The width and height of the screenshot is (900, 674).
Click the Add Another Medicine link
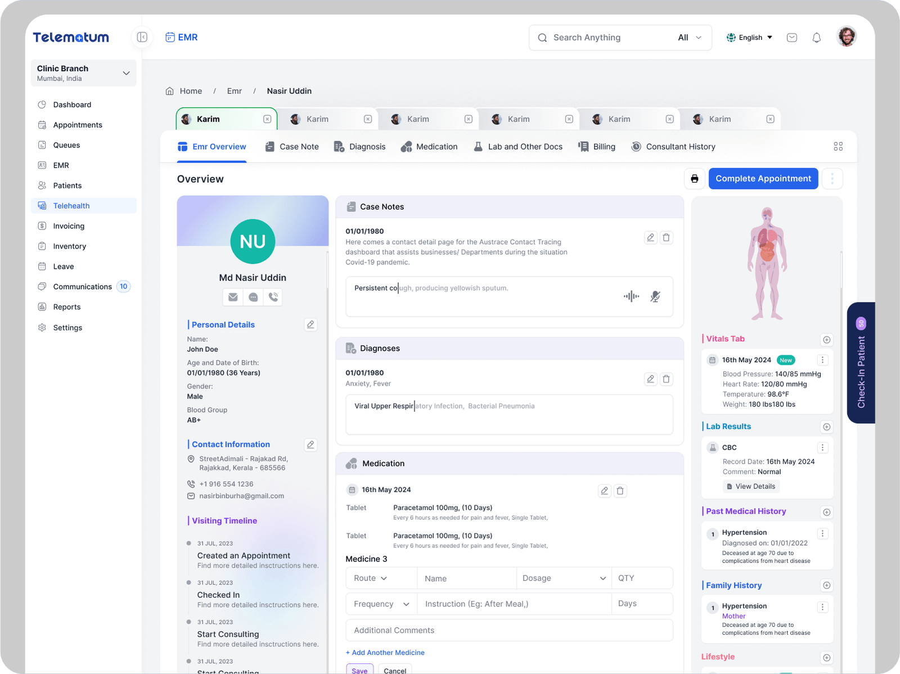[x=385, y=653]
